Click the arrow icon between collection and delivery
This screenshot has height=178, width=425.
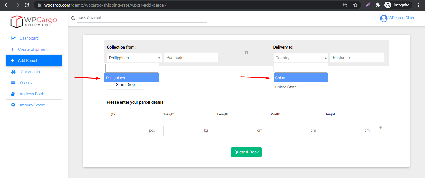pyautogui.click(x=246, y=53)
